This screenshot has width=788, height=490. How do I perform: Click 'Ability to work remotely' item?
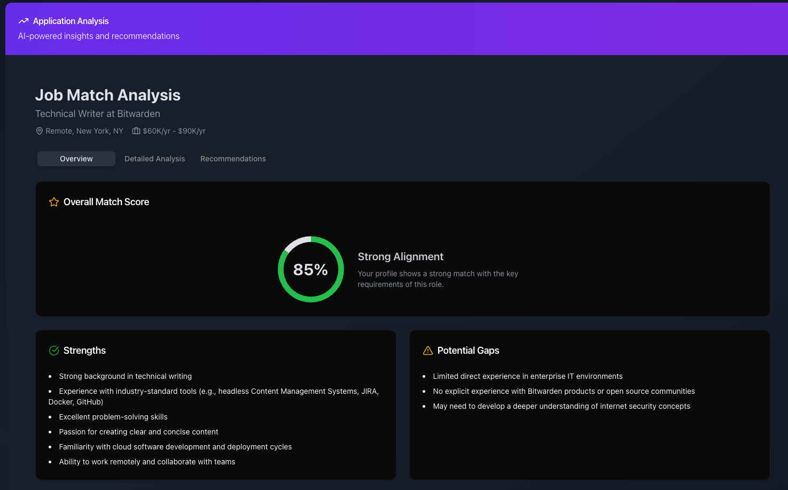[x=147, y=462]
